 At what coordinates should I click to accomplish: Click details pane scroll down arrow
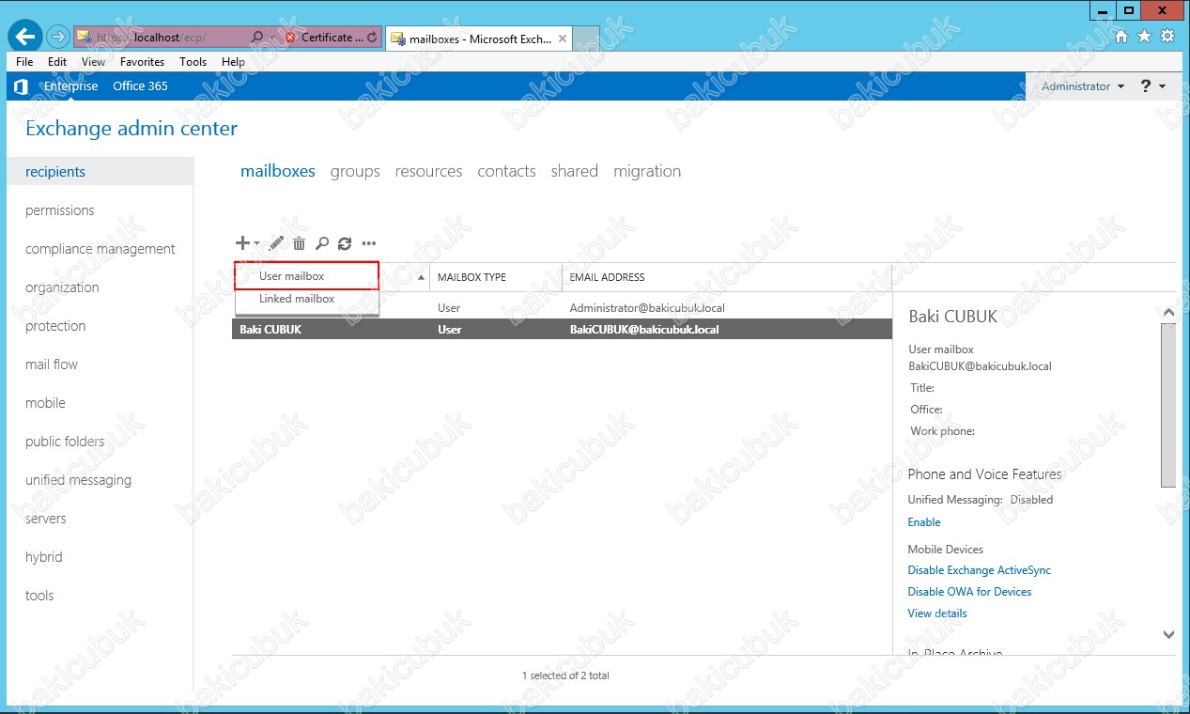click(x=1168, y=635)
